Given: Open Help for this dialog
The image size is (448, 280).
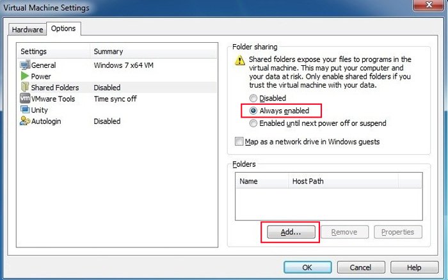Looking at the screenshot, I should tap(414, 267).
